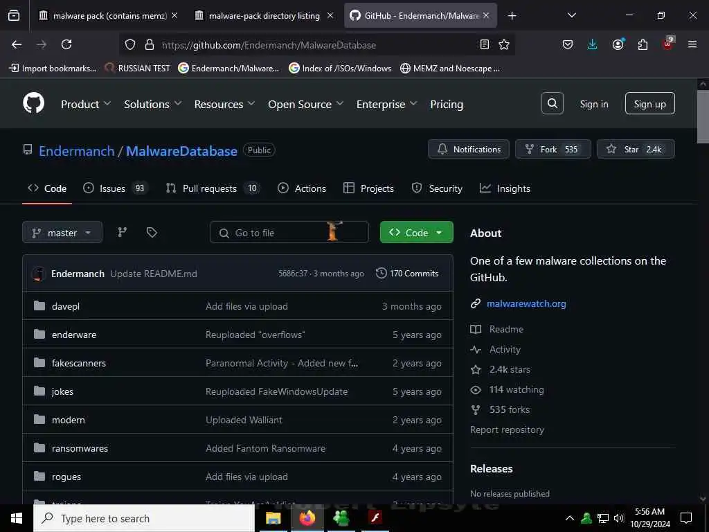Toggle Firefox reader view icon
This screenshot has height=532, width=709.
(484, 44)
